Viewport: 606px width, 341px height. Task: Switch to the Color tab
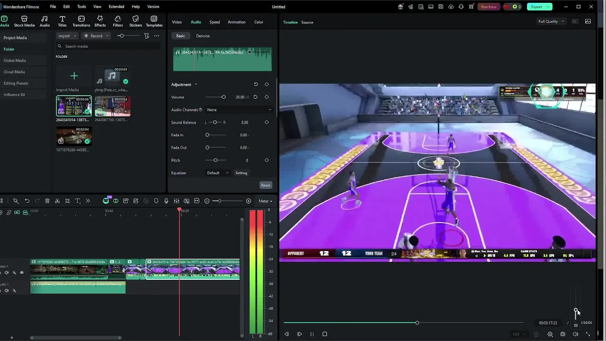click(258, 22)
